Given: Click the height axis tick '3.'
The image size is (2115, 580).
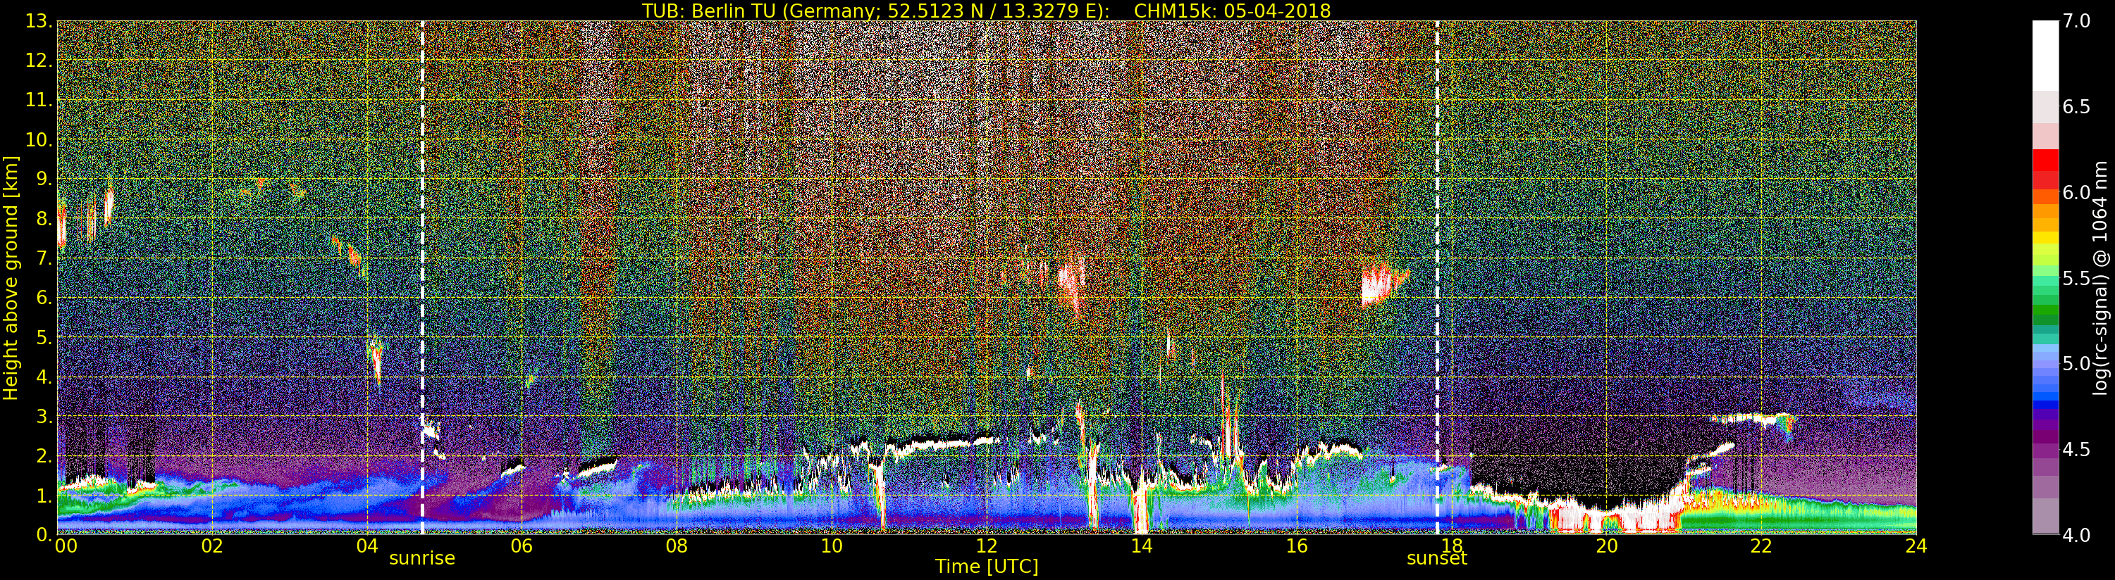Looking at the screenshot, I should click(x=44, y=417).
